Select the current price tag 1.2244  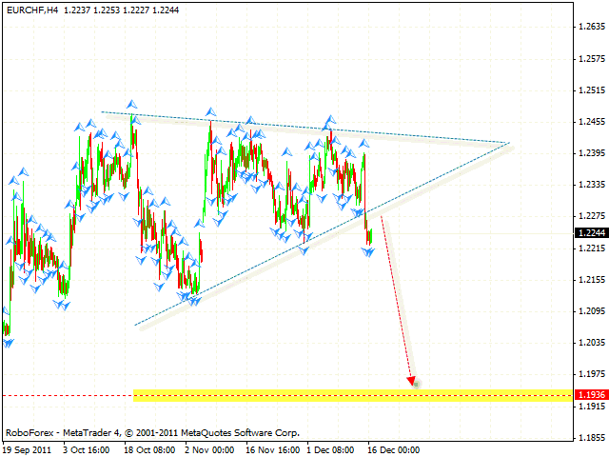coord(590,232)
